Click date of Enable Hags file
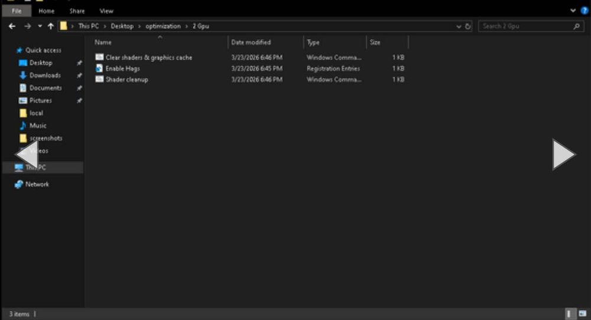Screen dimensions: 591x320 (256, 68)
